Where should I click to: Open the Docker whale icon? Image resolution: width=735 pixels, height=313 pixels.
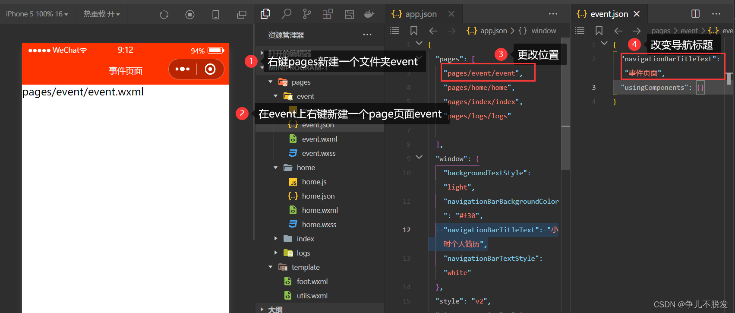click(369, 14)
